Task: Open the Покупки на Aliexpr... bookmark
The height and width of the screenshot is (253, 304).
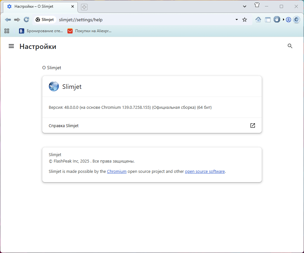Action: click(x=89, y=31)
